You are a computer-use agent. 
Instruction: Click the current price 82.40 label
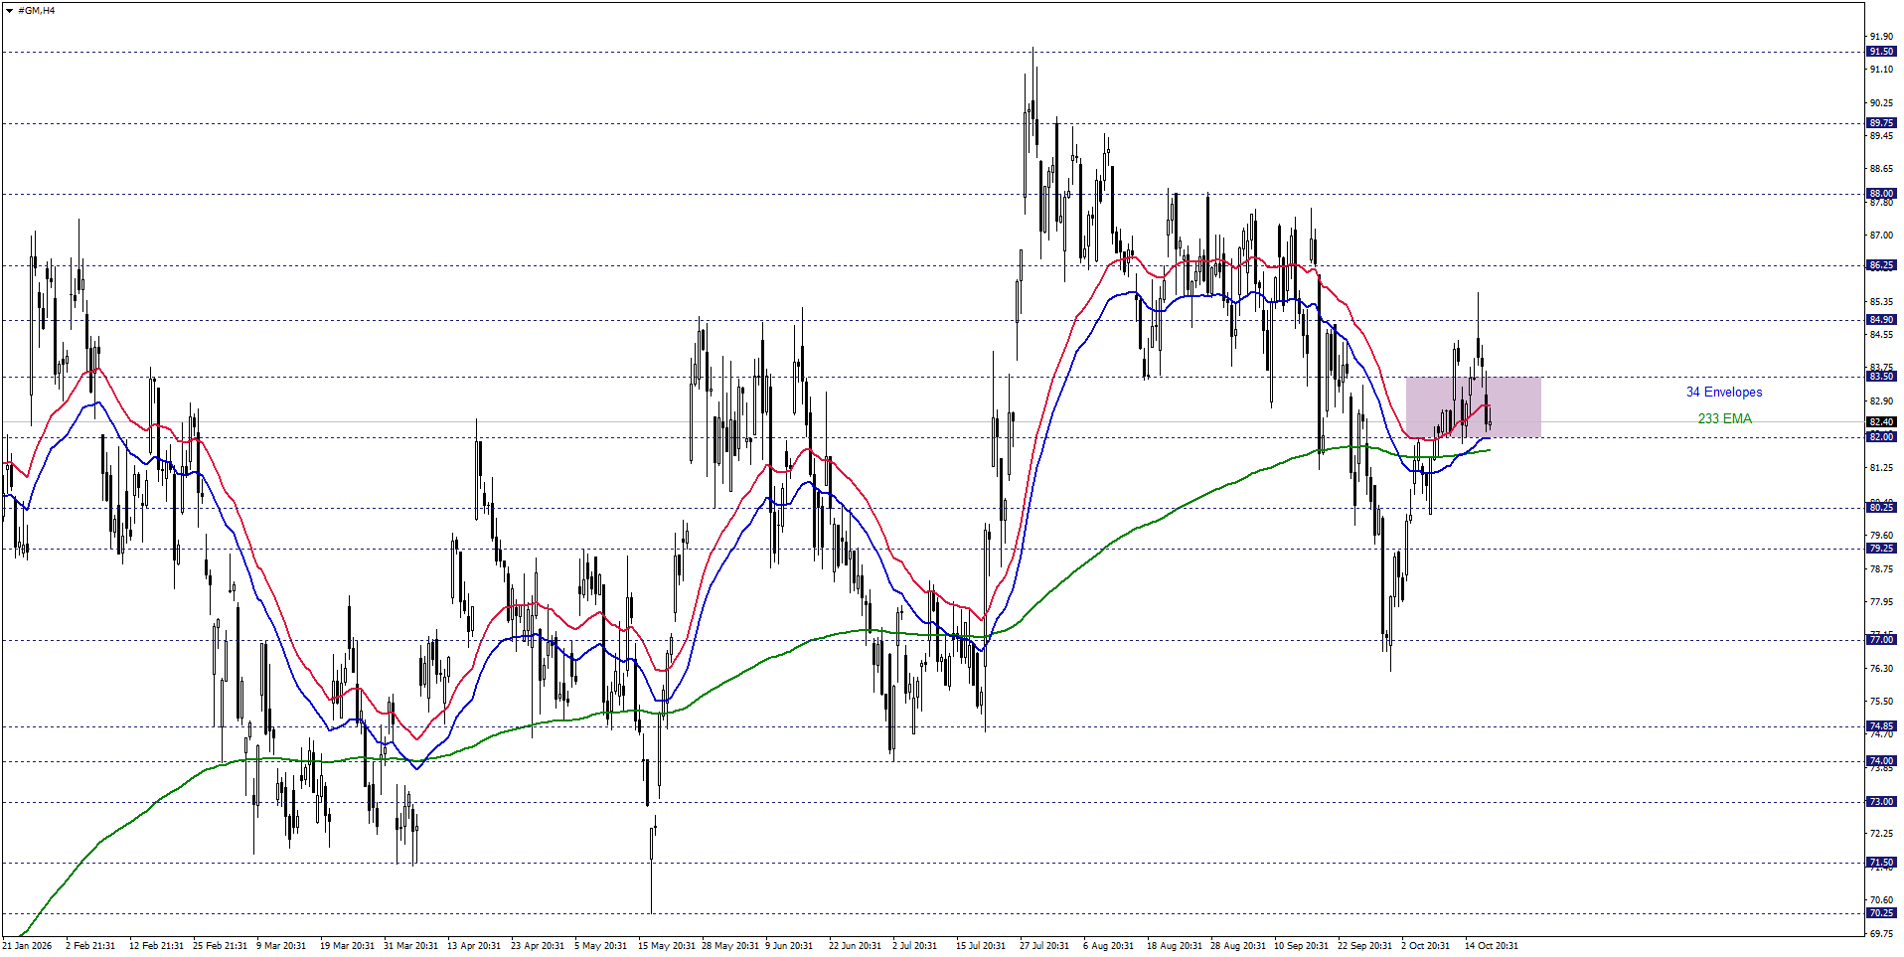[x=1881, y=422]
